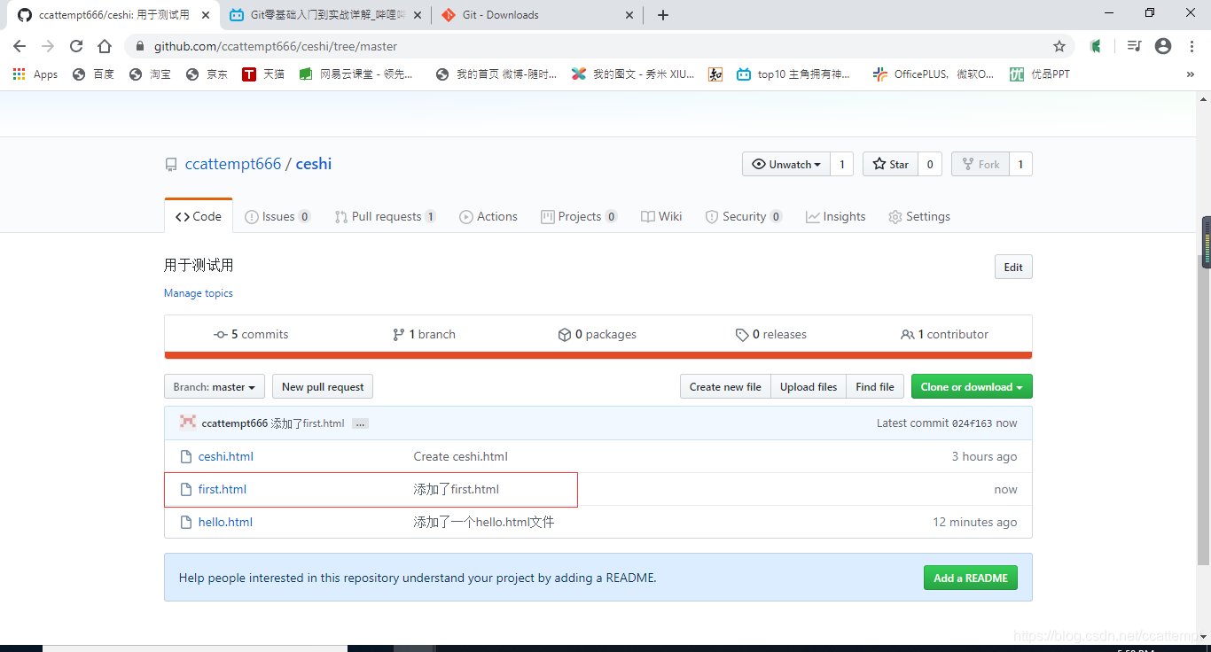
Task: Open the Actions tab
Action: (x=488, y=216)
